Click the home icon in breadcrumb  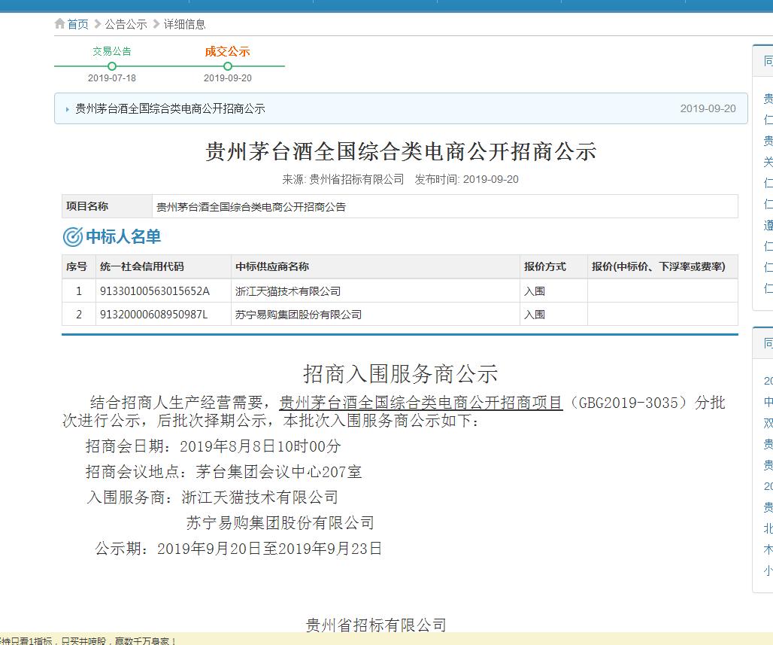point(59,23)
